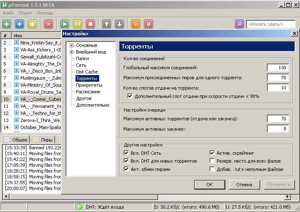Expand the Внейшний вид tree node

point(71,52)
